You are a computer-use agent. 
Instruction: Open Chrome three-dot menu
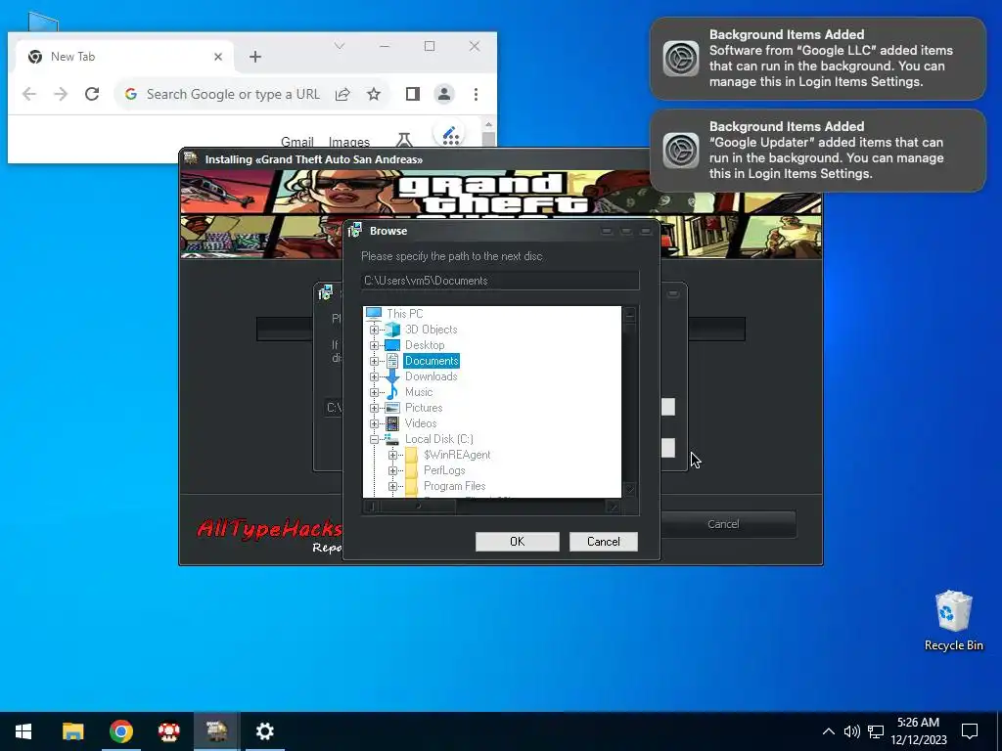point(477,95)
